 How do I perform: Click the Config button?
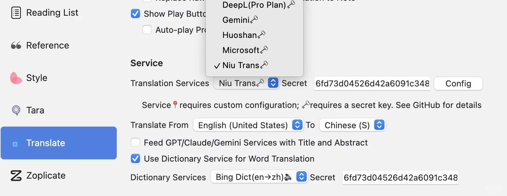tap(458, 84)
